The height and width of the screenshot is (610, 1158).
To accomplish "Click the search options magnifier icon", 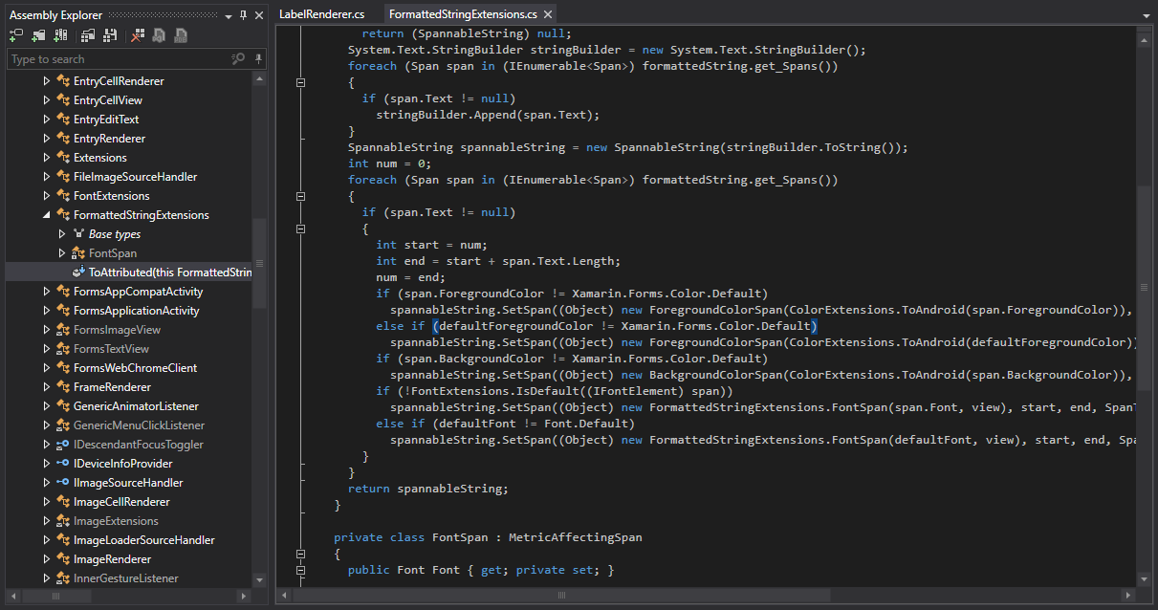I will pyautogui.click(x=238, y=59).
